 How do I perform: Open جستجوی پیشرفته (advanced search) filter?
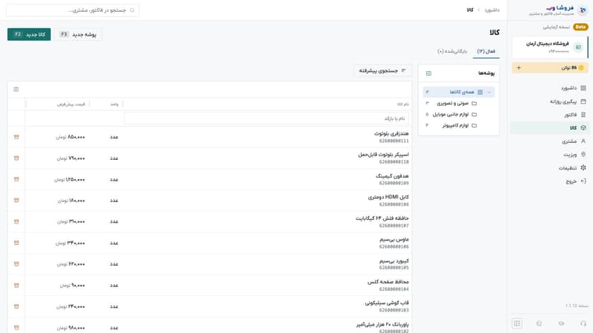click(x=382, y=70)
